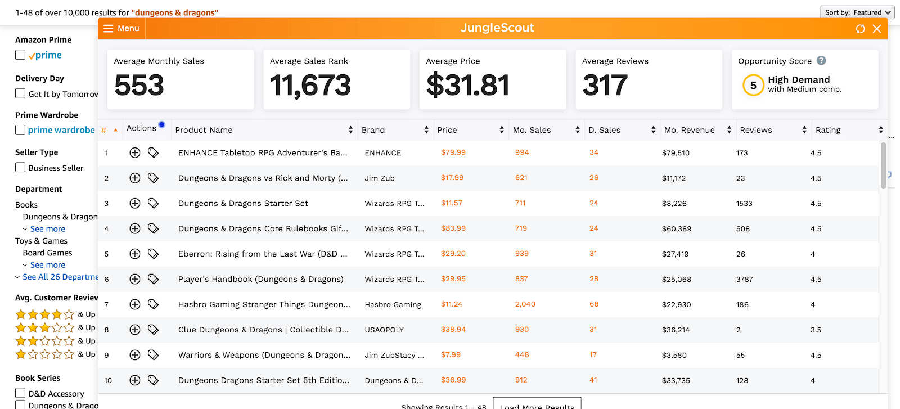Click the results table vertical scrollbar
The image size is (900, 409).
[883, 166]
